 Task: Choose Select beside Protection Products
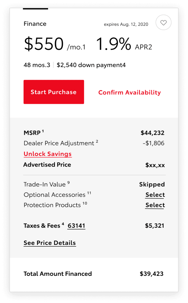coord(155,205)
